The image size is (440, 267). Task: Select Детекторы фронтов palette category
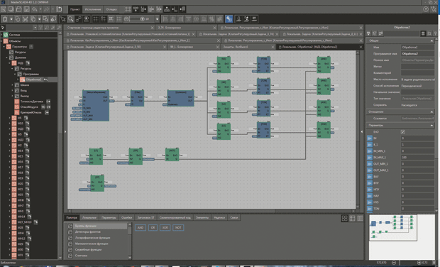(x=88, y=232)
